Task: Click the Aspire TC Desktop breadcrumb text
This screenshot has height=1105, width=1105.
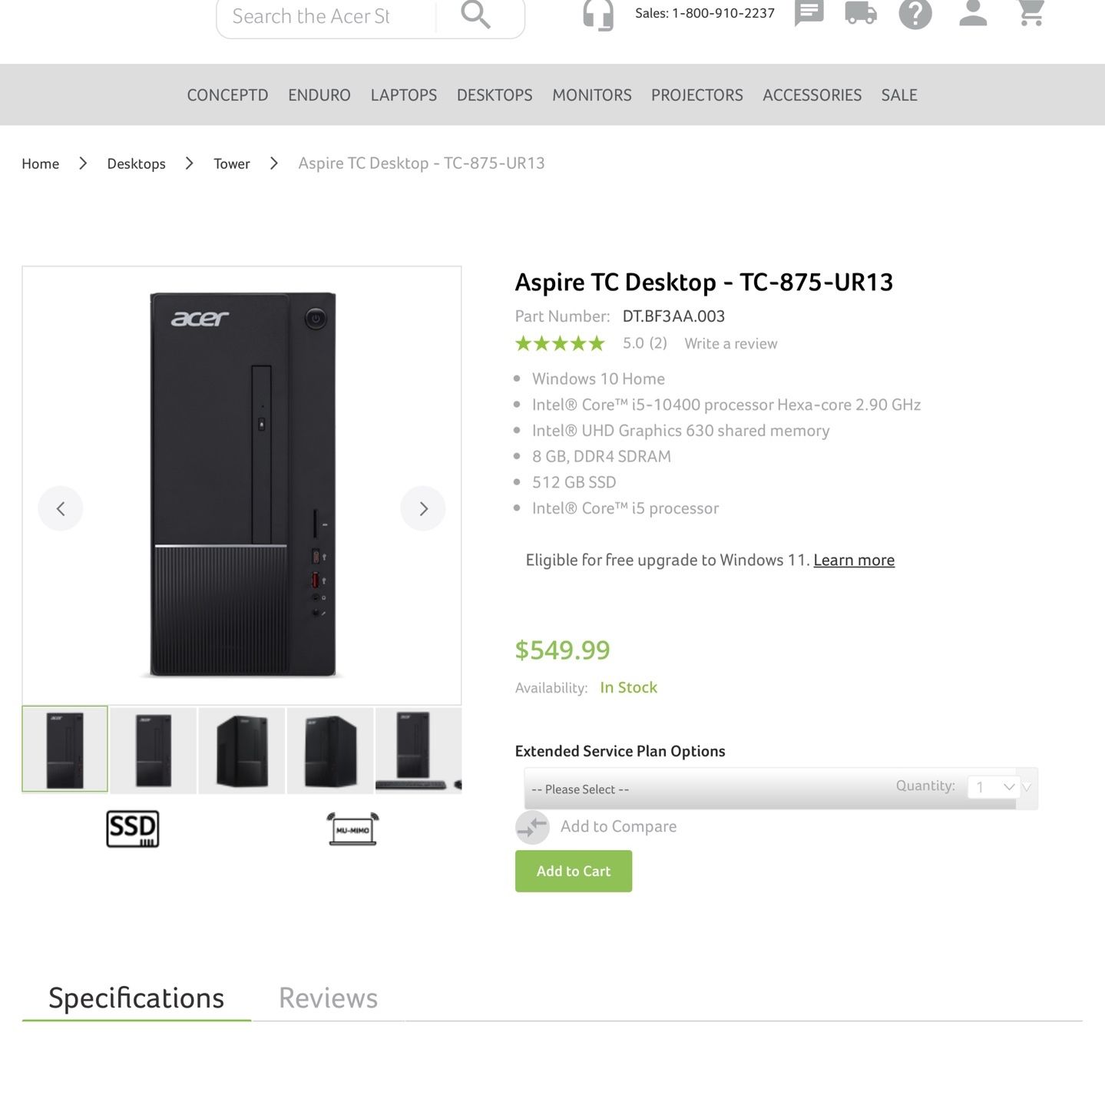Action: [x=422, y=164]
